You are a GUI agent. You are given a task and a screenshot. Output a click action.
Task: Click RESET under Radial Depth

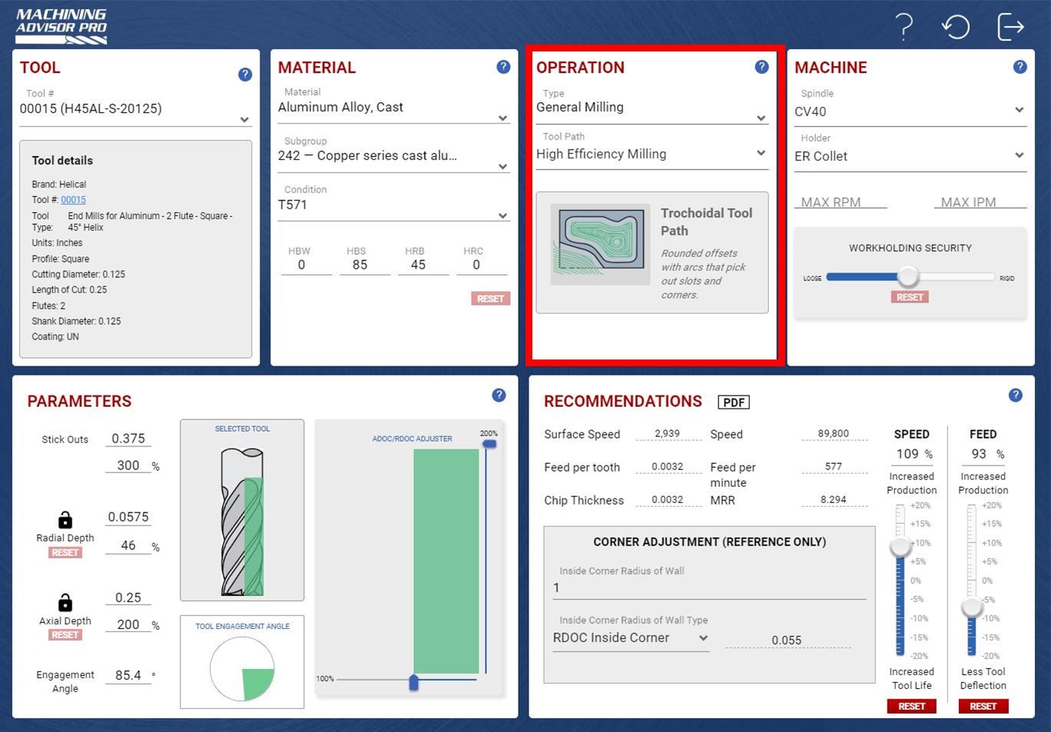pos(65,552)
